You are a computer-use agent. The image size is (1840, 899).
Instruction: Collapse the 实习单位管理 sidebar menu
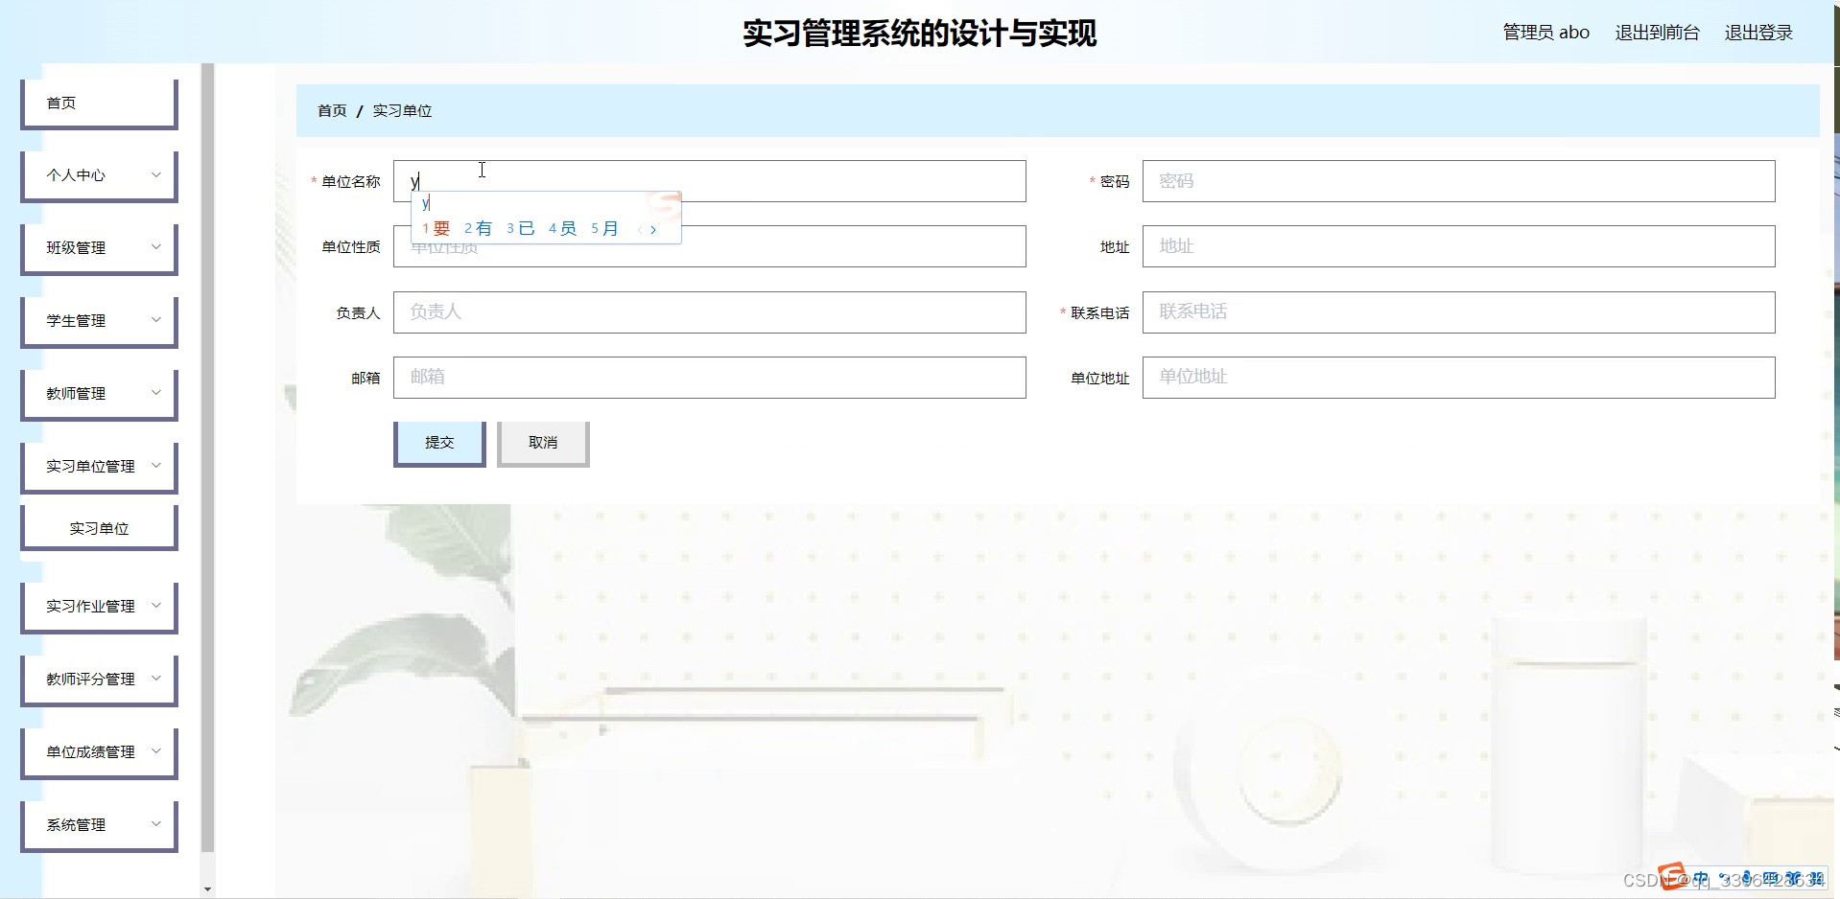click(x=99, y=468)
